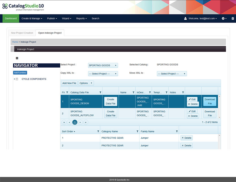Image resolution: width=236 pixels, height=182 pixels.
Task: Edit the SPORTING GOODS_AUTOFLOW row
Action: point(192,111)
